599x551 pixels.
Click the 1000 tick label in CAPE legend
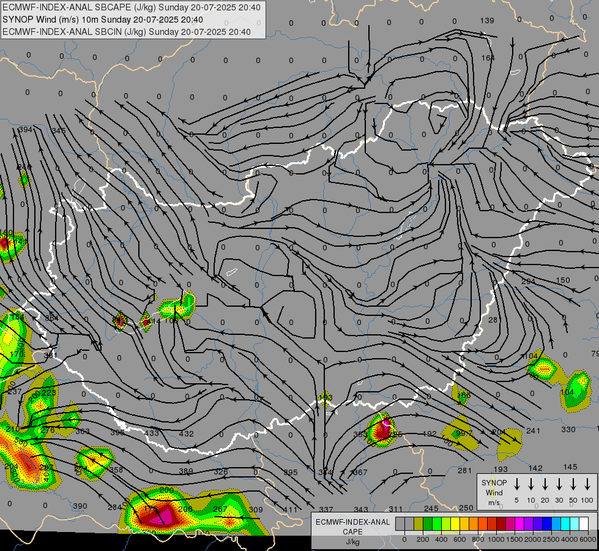coord(496,539)
